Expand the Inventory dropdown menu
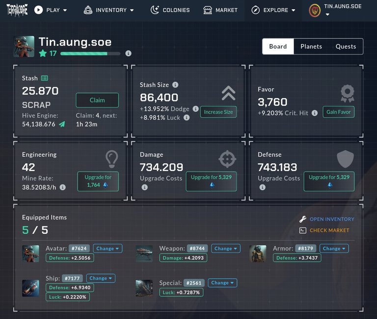Screen dimensions: 377x319 tap(132, 10)
